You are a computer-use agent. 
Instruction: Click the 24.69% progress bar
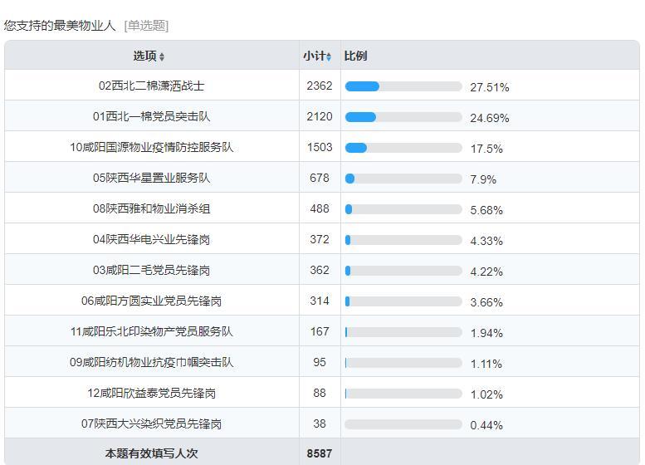(x=403, y=117)
